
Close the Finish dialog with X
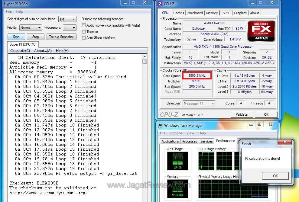click(x=285, y=142)
